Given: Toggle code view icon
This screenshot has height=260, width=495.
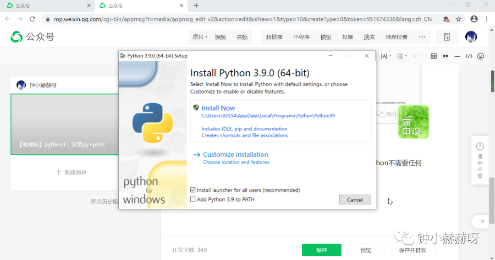Looking at the screenshot, I should click(x=469, y=56).
